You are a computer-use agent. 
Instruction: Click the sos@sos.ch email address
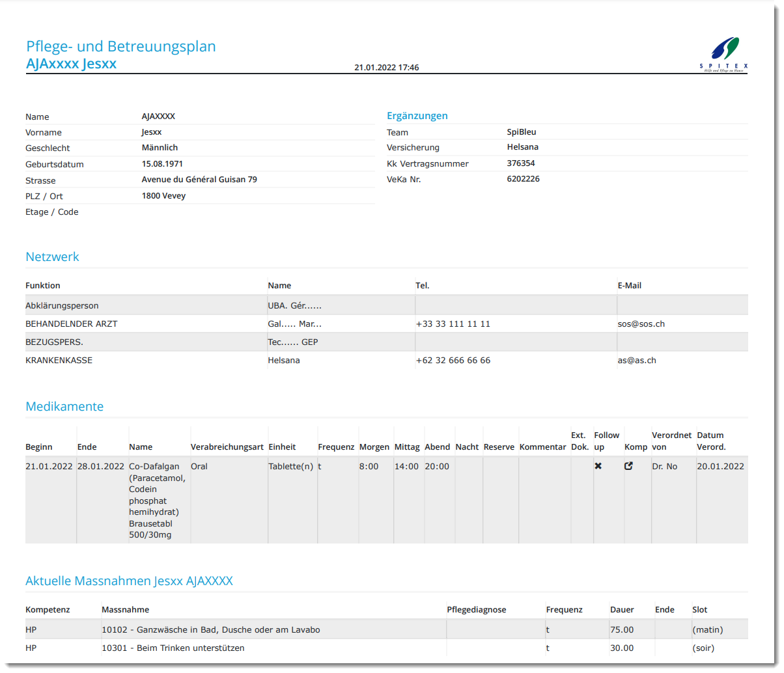pyautogui.click(x=641, y=323)
